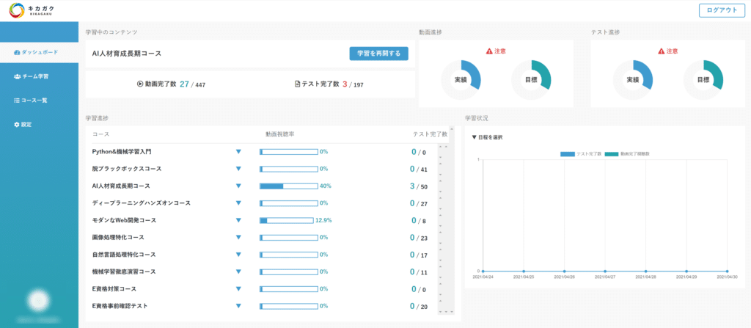This screenshot has width=751, height=328.
Task: Toggle the teal 動画完了 chart legend item
Action: (x=627, y=154)
